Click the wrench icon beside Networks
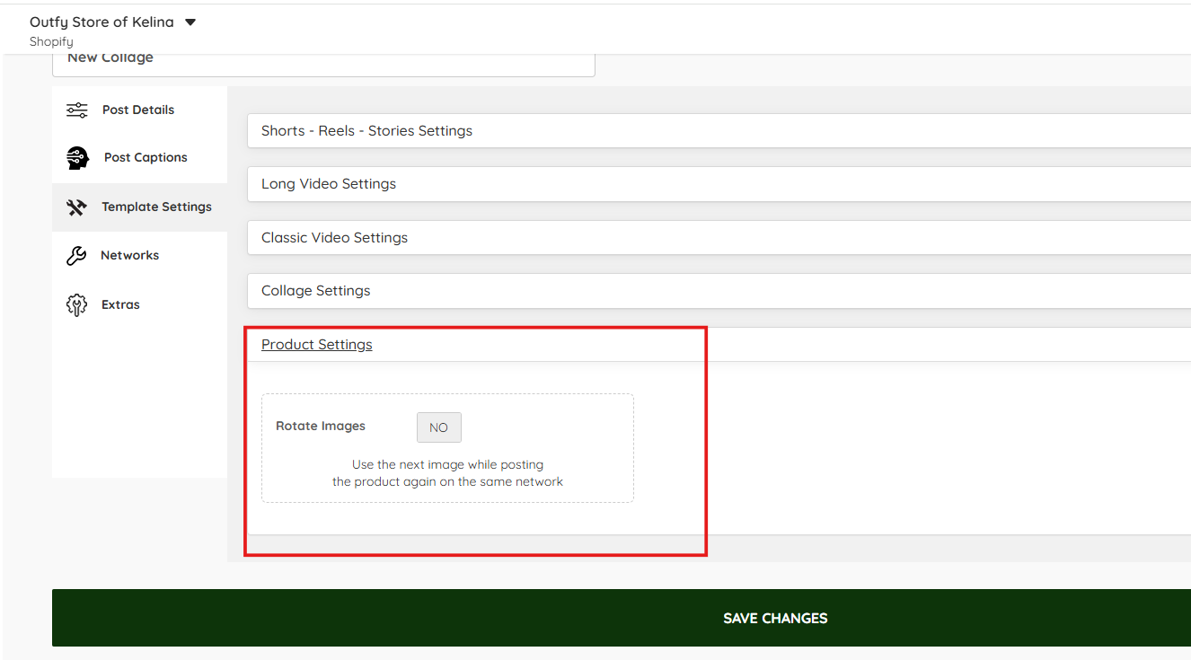 pos(76,256)
